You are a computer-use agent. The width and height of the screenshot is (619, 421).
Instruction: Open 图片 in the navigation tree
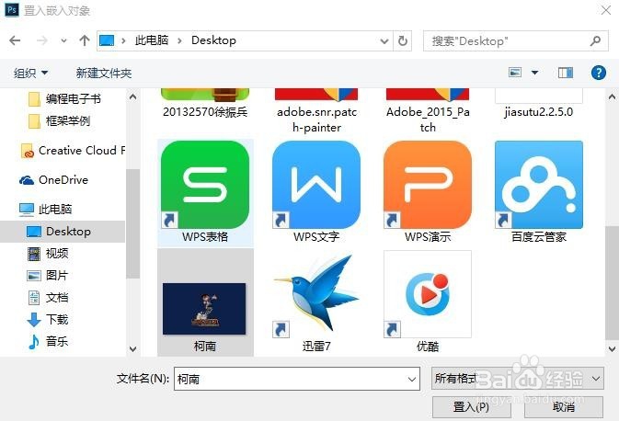48,276
